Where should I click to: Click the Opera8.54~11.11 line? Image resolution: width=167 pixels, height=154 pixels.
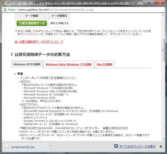coord(50,124)
